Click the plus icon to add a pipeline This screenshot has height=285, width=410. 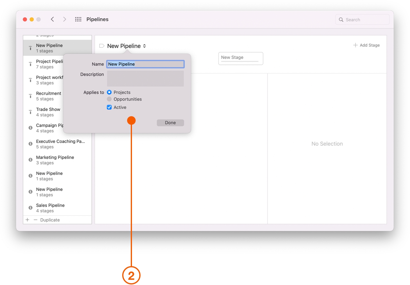(27, 220)
